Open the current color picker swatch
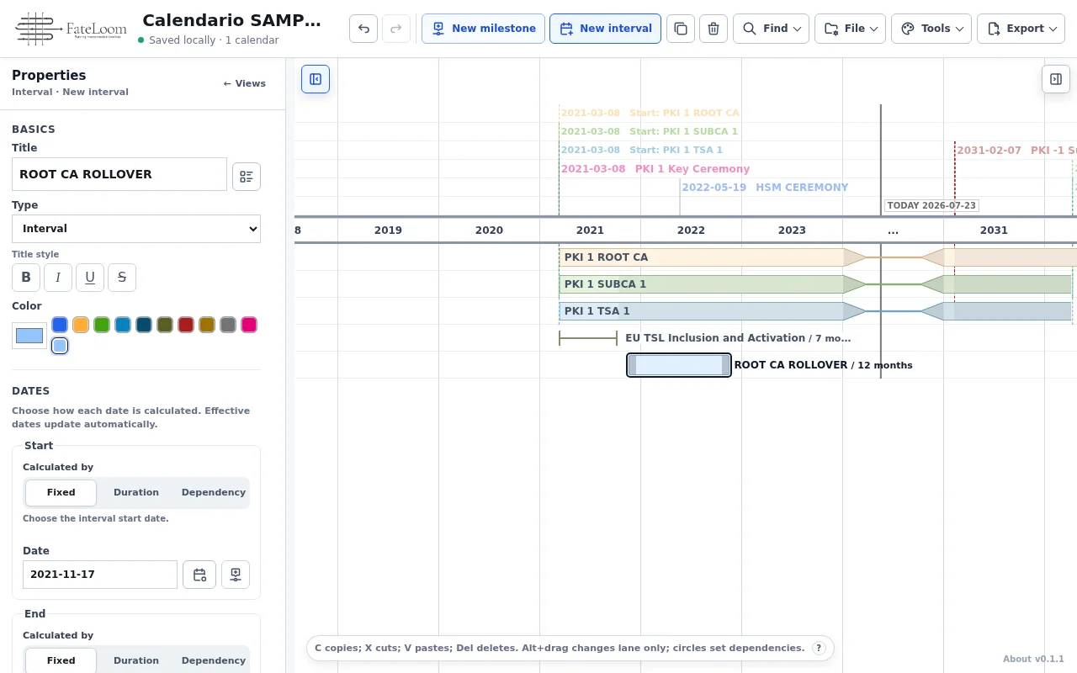This screenshot has height=673, width=1077. (x=29, y=336)
